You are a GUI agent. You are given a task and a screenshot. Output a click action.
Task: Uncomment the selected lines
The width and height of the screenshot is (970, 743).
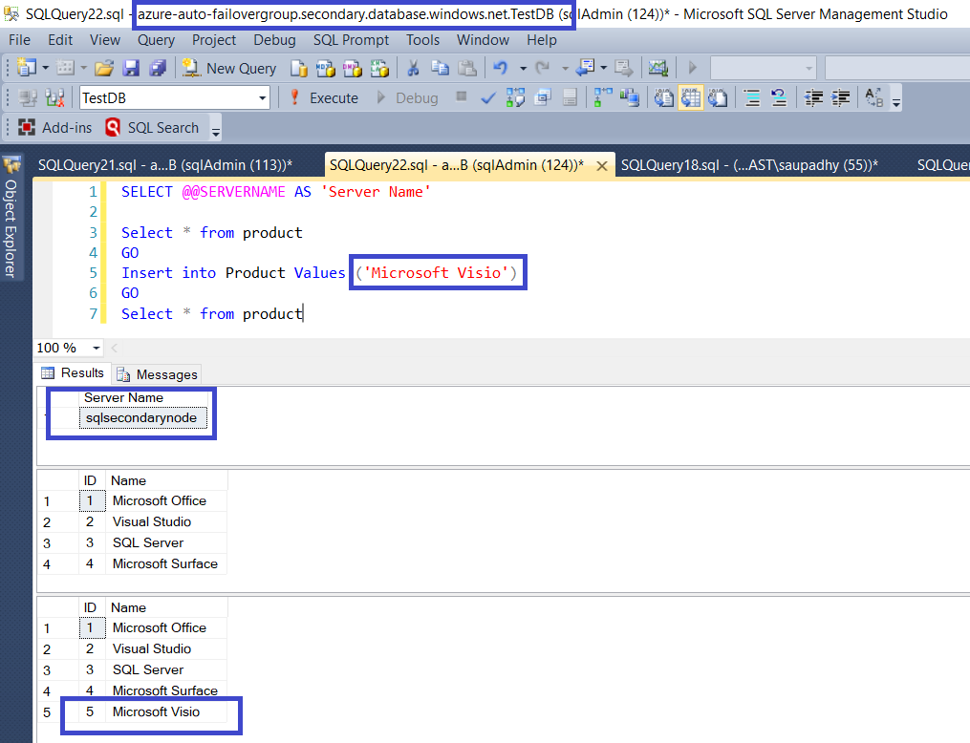(x=779, y=97)
